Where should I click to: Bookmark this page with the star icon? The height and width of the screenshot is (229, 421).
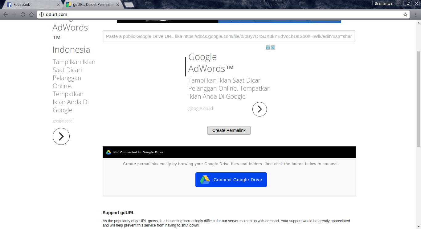pyautogui.click(x=405, y=14)
